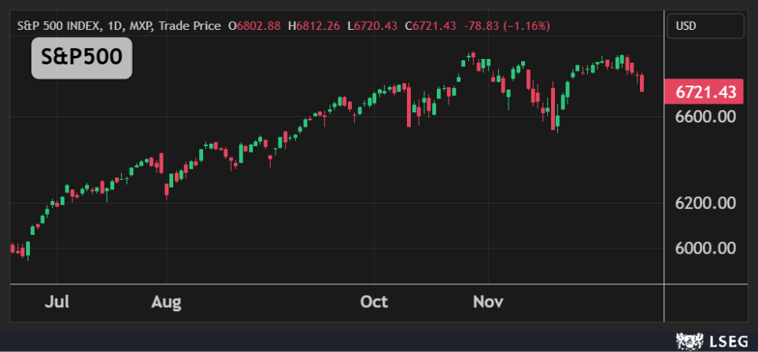This screenshot has height=352, width=758.
Task: Click the 6600.00 price axis label
Action: 704,116
